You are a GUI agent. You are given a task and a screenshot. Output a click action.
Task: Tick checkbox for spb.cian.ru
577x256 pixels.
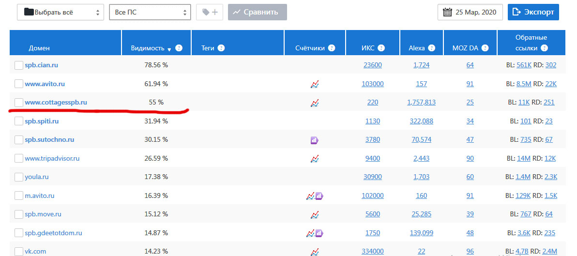(19, 65)
